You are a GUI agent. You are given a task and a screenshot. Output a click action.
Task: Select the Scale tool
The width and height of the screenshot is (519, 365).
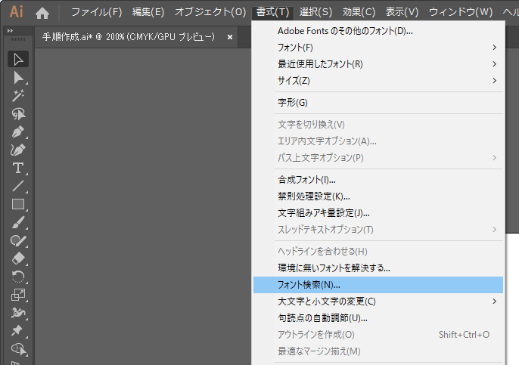pyautogui.click(x=18, y=294)
